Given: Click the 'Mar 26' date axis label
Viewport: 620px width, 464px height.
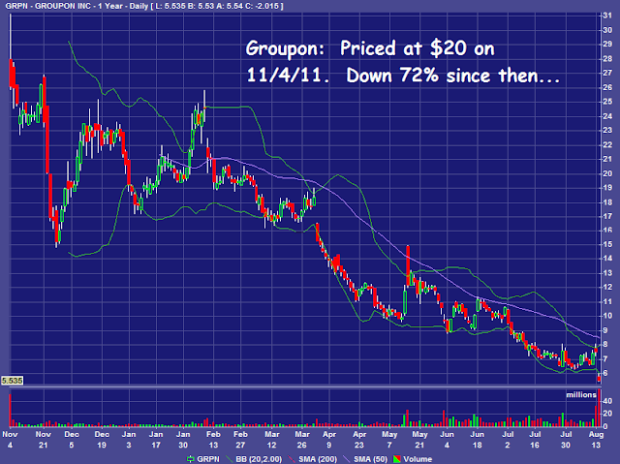Looking at the screenshot, I should click(302, 440).
